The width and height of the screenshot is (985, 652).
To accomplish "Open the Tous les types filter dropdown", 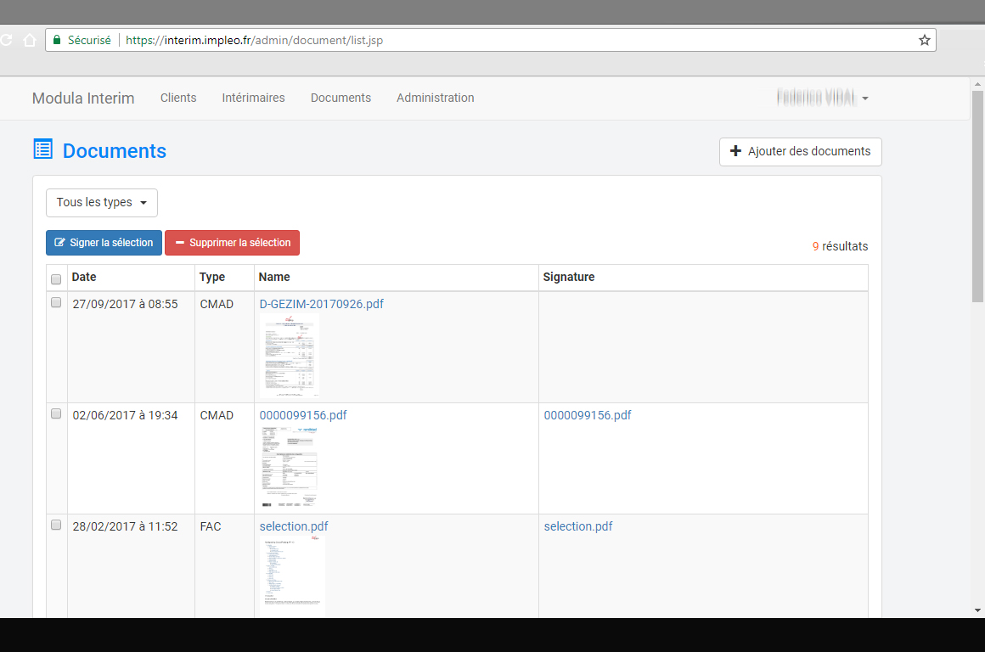I will pos(101,202).
